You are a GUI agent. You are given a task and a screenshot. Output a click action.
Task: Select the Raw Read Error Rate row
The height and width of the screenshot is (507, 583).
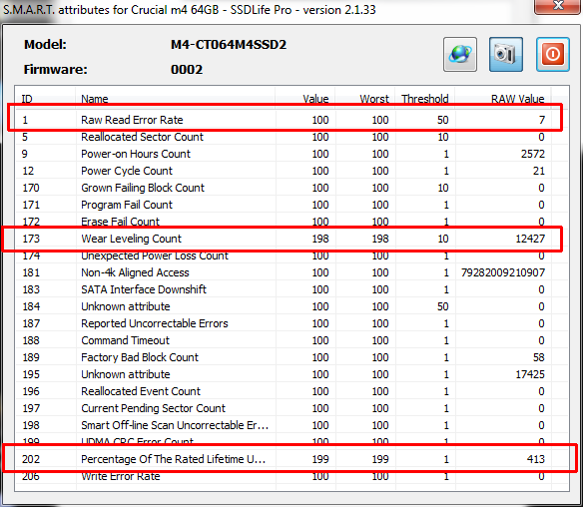coord(285,120)
